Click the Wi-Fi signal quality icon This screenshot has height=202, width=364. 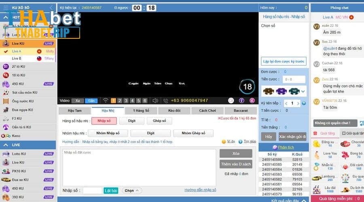click(106, 101)
